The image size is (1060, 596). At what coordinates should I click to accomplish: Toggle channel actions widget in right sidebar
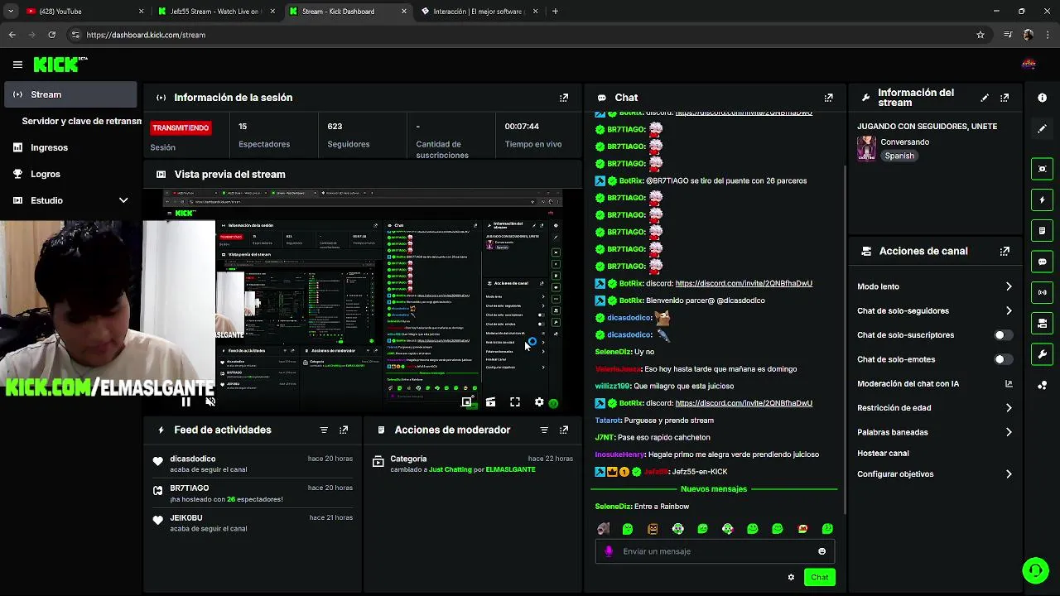point(1043,323)
